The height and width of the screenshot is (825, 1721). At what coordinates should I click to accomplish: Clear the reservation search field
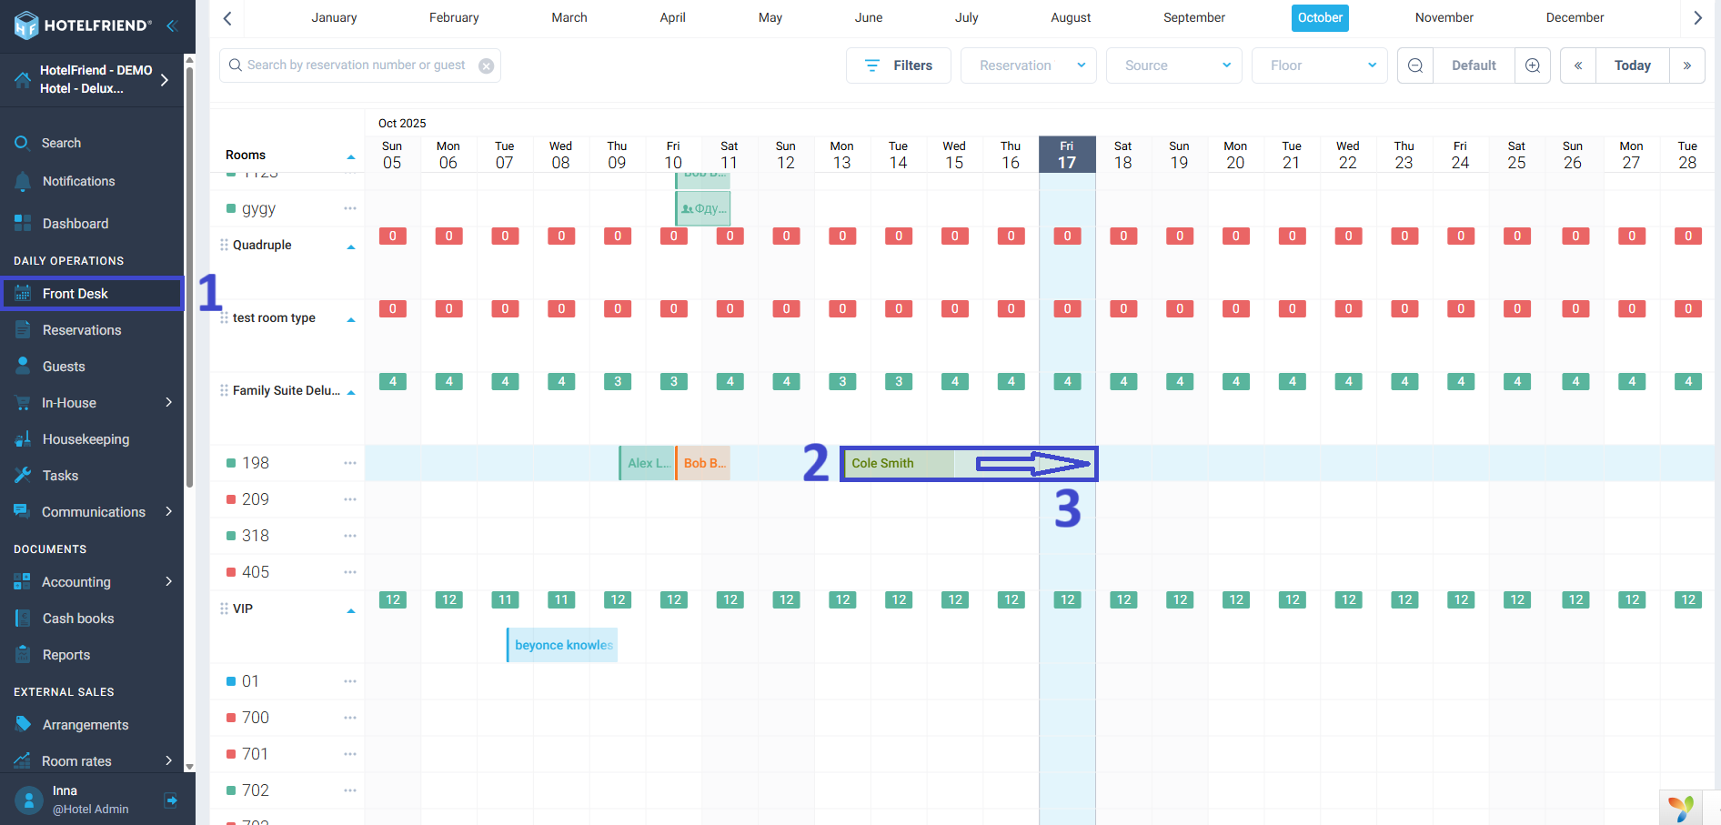coord(487,65)
